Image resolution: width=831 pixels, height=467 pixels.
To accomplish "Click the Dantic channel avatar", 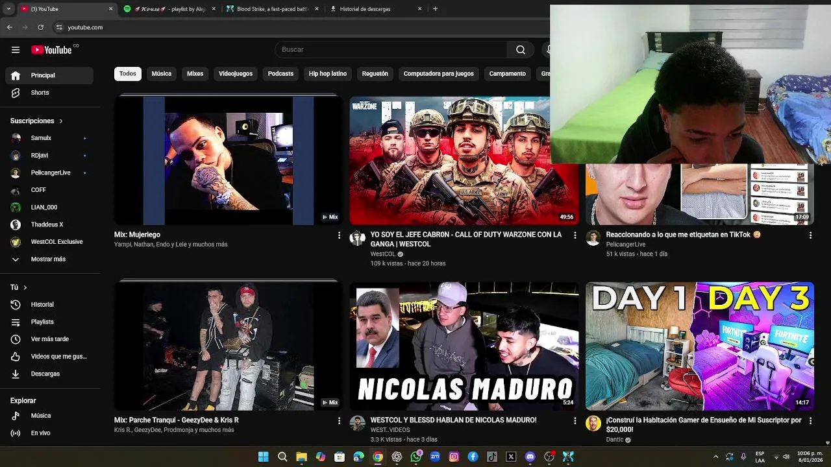I will (593, 424).
